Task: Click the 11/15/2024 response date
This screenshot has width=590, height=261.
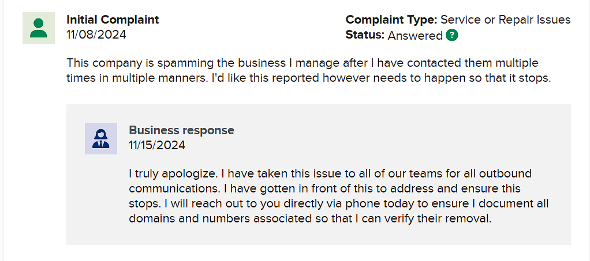Action: [x=157, y=145]
